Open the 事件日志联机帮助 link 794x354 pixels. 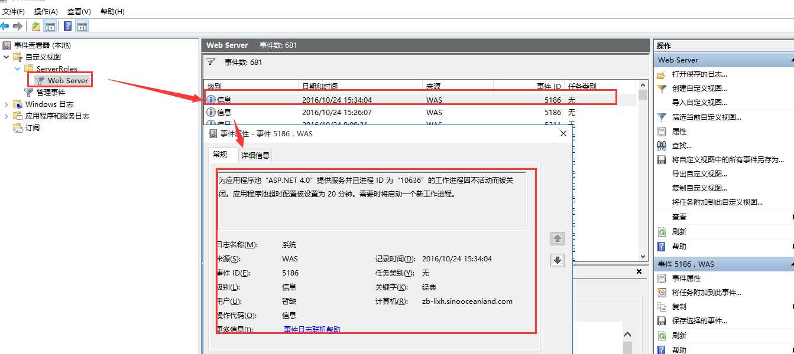pos(312,329)
